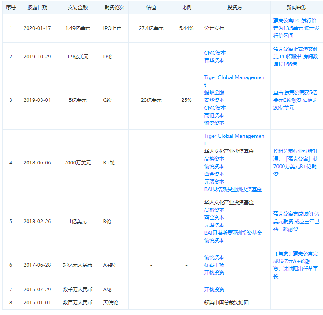Open 蚂蚁金服 investor link

(214, 92)
